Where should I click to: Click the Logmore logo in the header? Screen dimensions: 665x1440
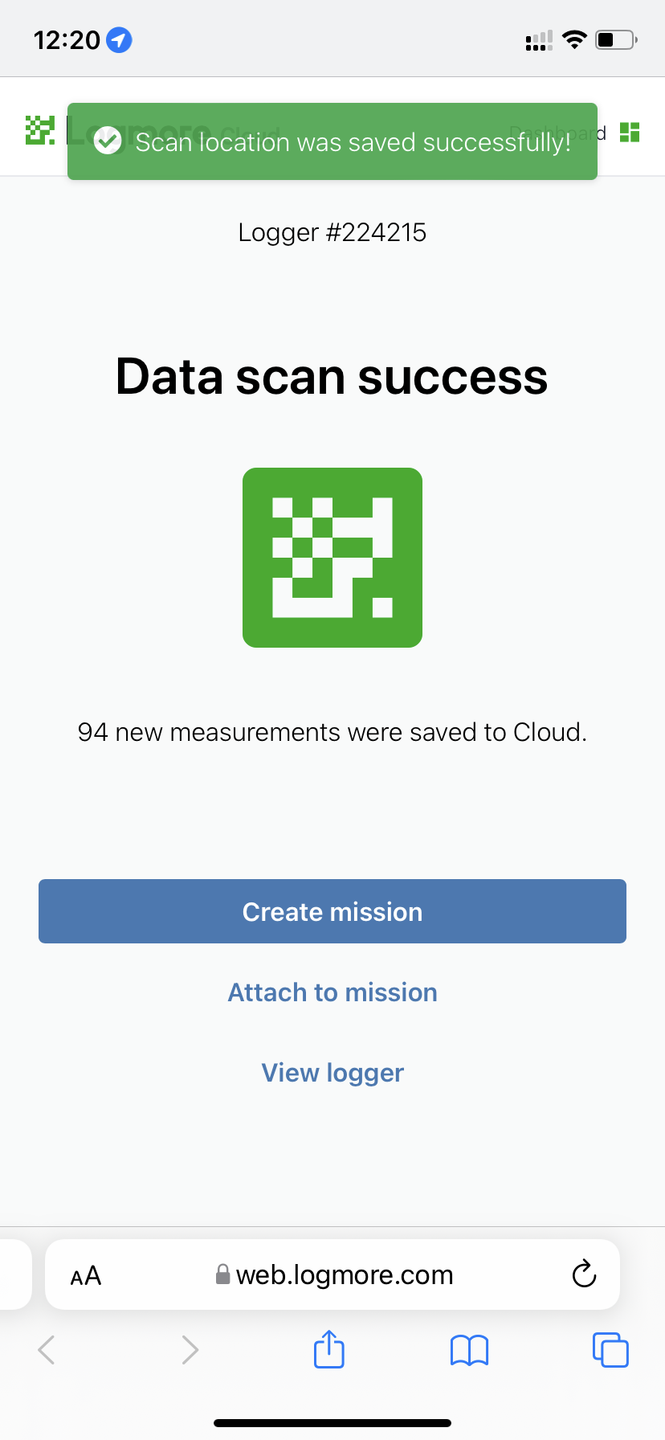click(x=39, y=130)
